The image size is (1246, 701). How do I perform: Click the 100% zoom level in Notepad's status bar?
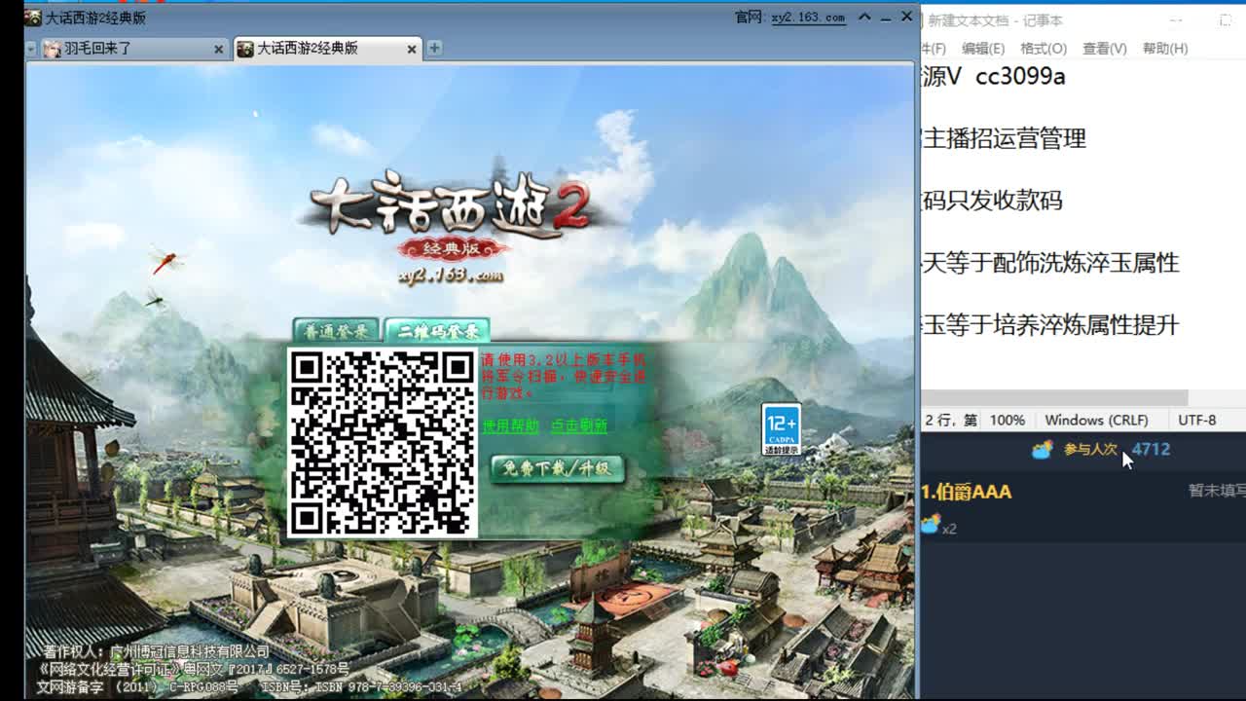point(1007,420)
